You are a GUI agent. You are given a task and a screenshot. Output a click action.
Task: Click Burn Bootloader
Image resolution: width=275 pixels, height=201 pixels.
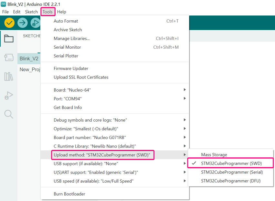point(69,194)
